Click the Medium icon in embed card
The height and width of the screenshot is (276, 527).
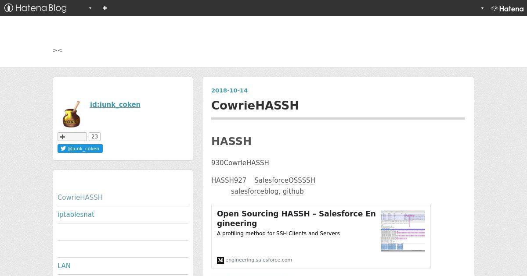click(x=220, y=260)
